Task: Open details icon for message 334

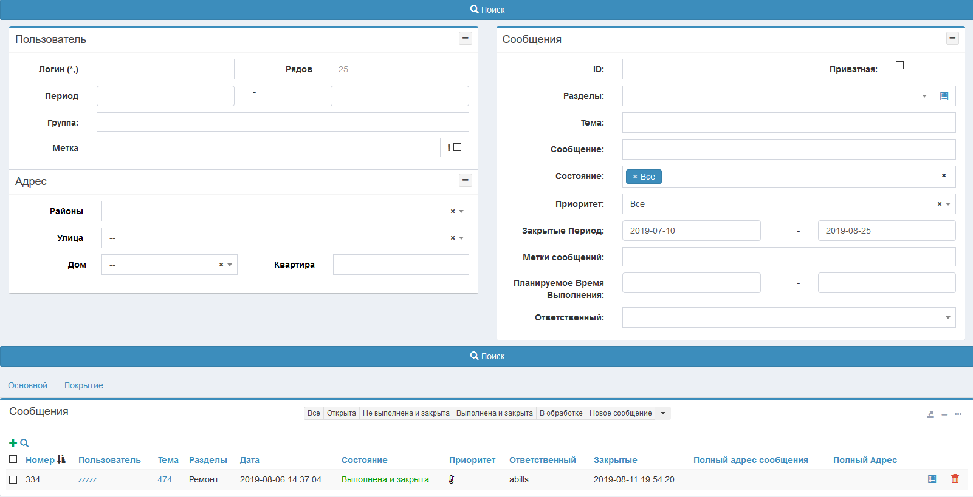Action: click(x=932, y=479)
